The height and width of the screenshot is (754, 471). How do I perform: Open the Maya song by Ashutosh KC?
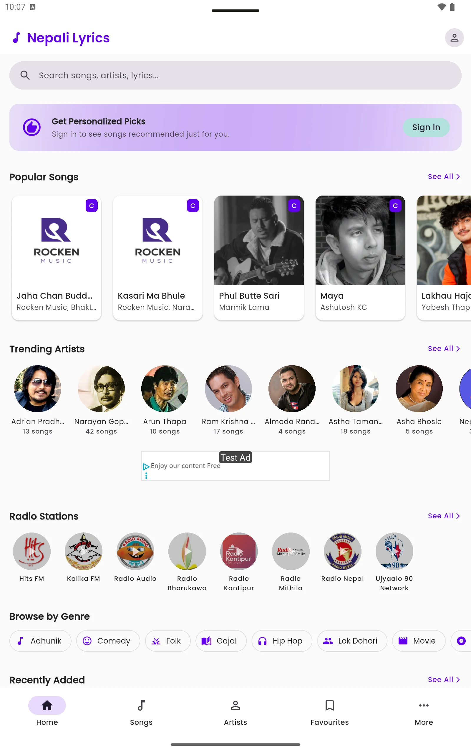pyautogui.click(x=360, y=258)
